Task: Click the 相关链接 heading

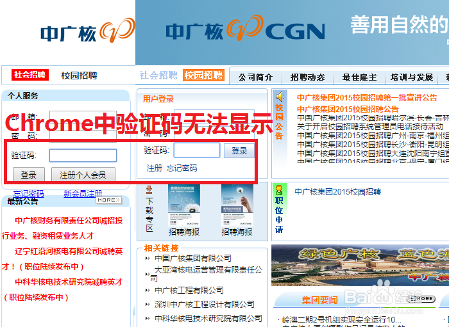Action: coord(162,248)
